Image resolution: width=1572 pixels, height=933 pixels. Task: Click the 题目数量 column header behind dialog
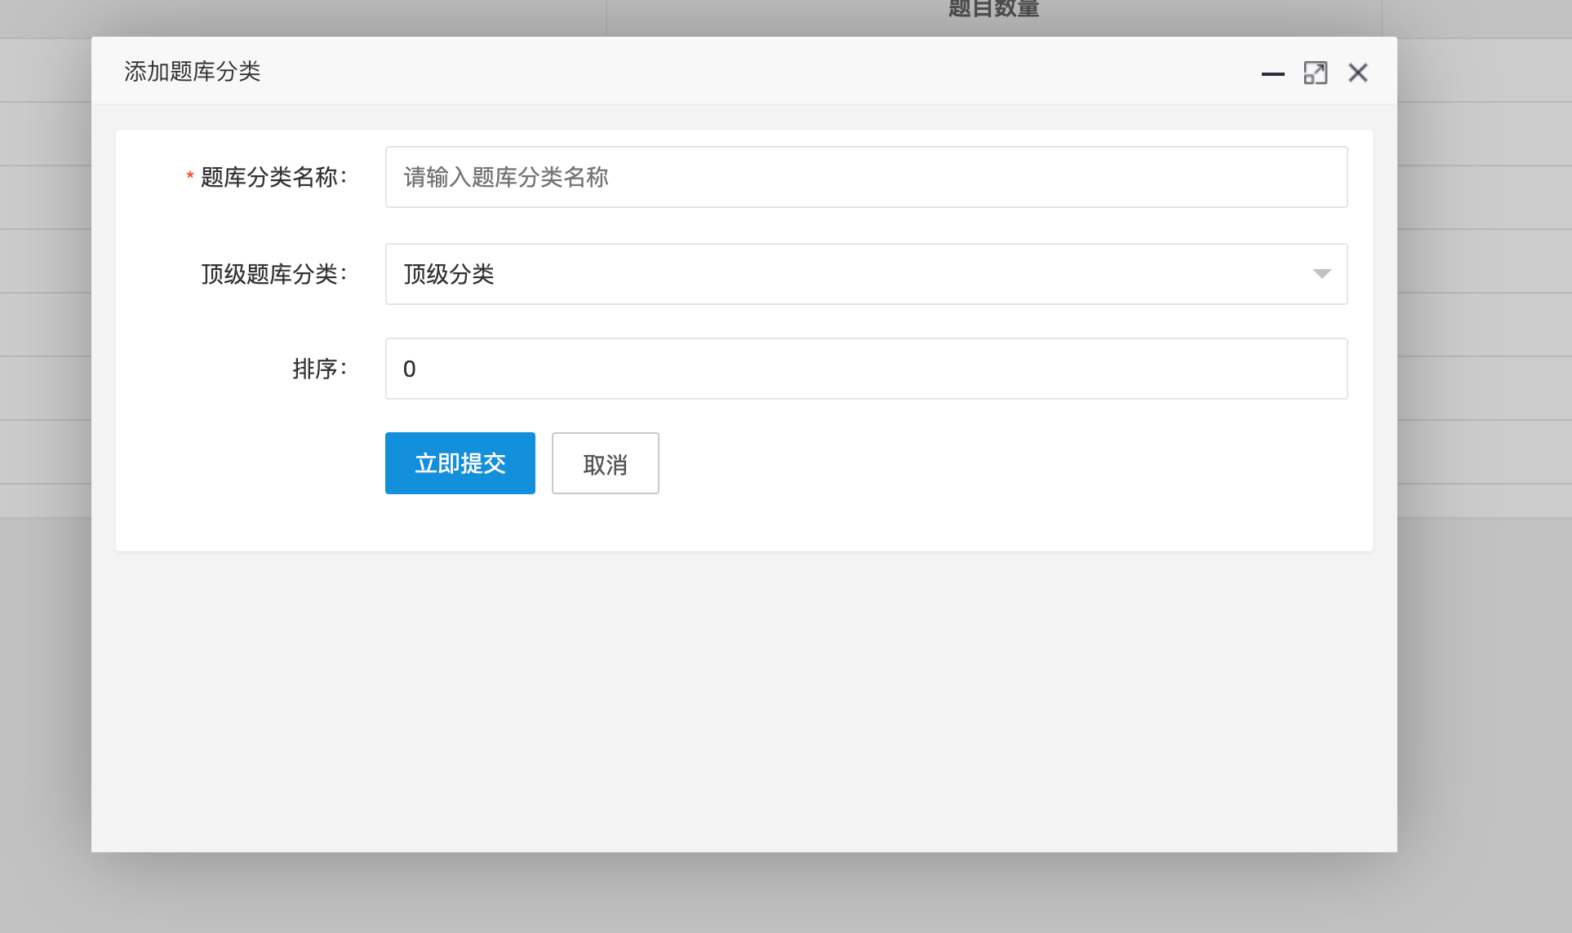[x=993, y=9]
